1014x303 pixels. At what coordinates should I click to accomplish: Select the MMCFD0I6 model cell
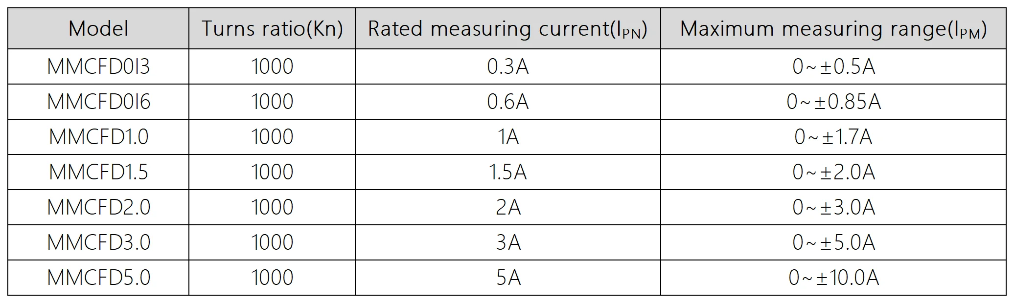tap(98, 102)
